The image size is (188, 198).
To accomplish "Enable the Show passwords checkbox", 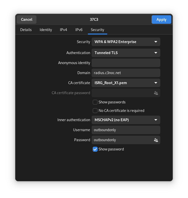I will pos(95,102).
